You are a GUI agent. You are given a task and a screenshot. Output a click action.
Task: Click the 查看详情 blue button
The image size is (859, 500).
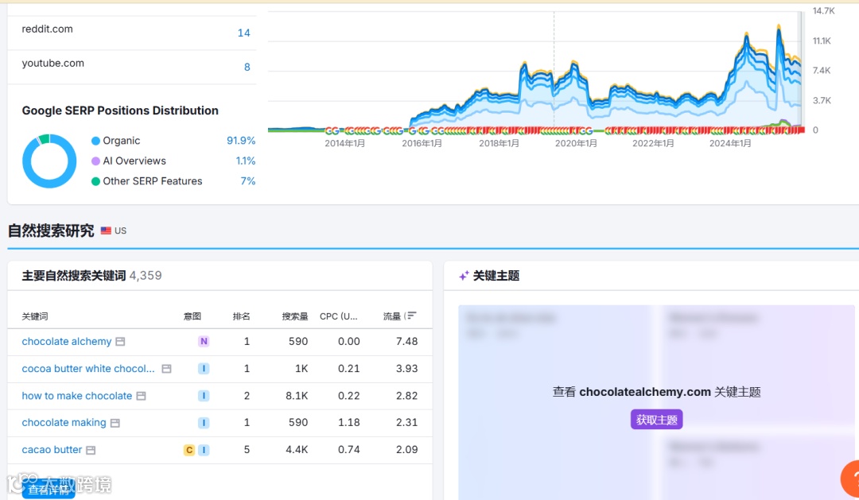pyautogui.click(x=49, y=490)
